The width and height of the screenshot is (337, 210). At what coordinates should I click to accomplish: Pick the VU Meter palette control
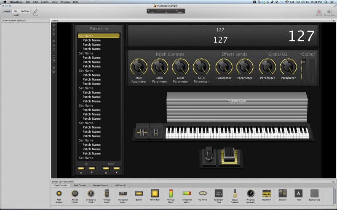click(x=203, y=195)
